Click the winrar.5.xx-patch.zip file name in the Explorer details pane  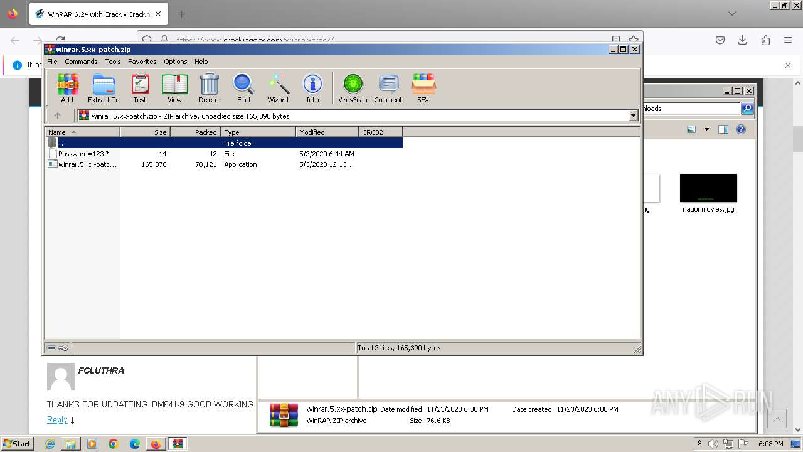pyautogui.click(x=342, y=409)
